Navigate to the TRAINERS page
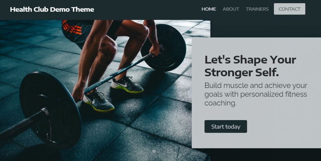The height and width of the screenshot is (161, 321). 257,9
